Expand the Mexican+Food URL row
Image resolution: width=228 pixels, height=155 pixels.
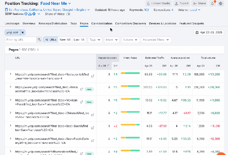click(10, 100)
